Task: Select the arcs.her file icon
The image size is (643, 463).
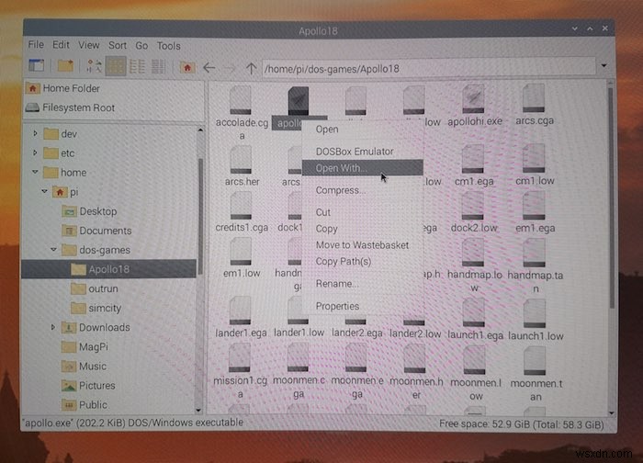Action: point(241,160)
